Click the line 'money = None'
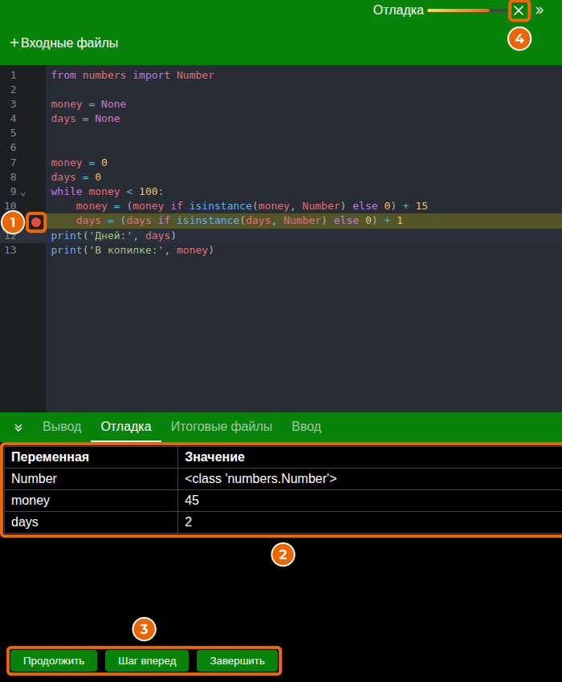562x682 pixels. (88, 104)
